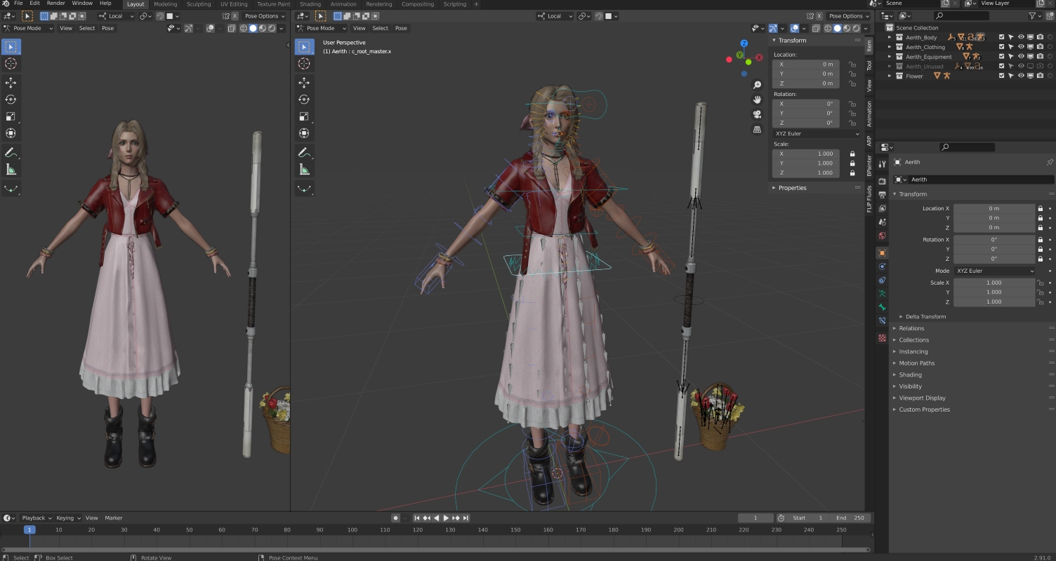The width and height of the screenshot is (1056, 561).
Task: Toggle Scale X lock in N-panel
Action: coord(852,154)
